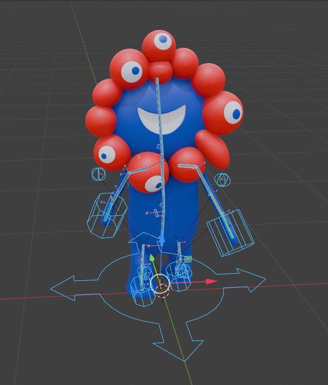Viewport: 328px width, 385px height.
Task: Click the white circle at move gizmo center
Action: 160,284
